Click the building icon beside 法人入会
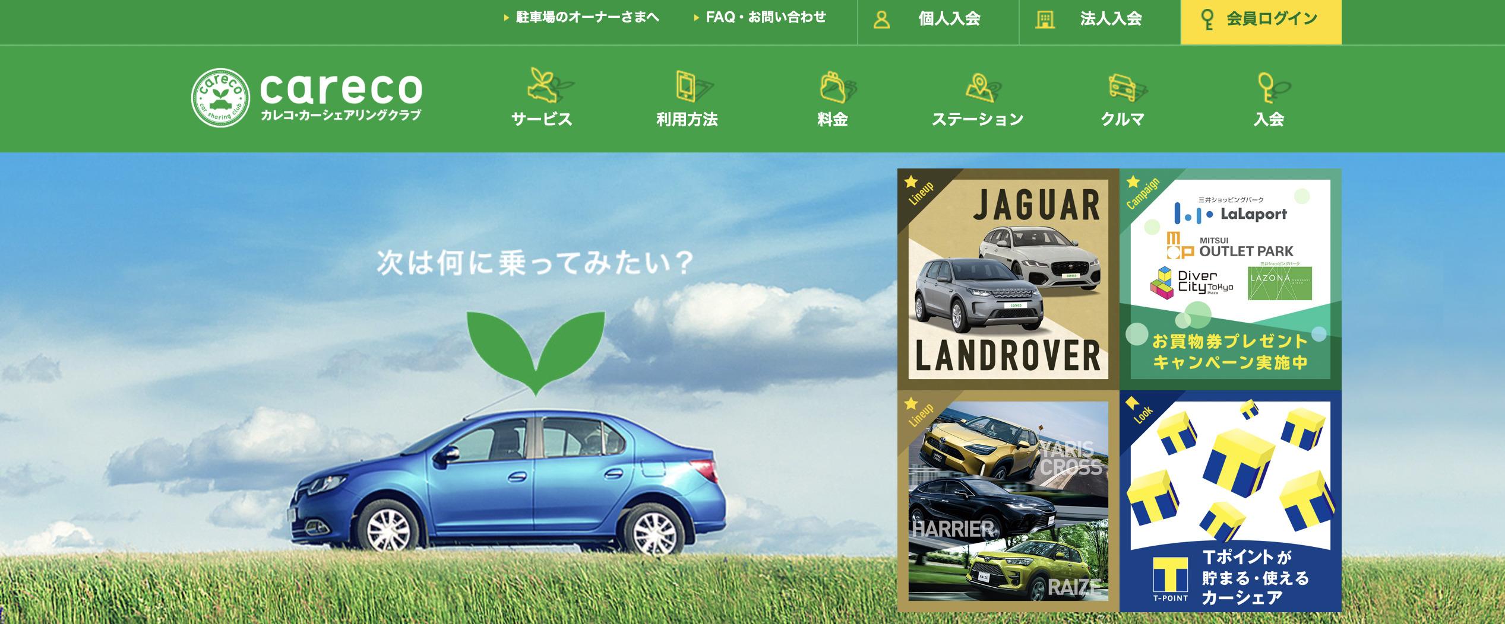 (1045, 20)
